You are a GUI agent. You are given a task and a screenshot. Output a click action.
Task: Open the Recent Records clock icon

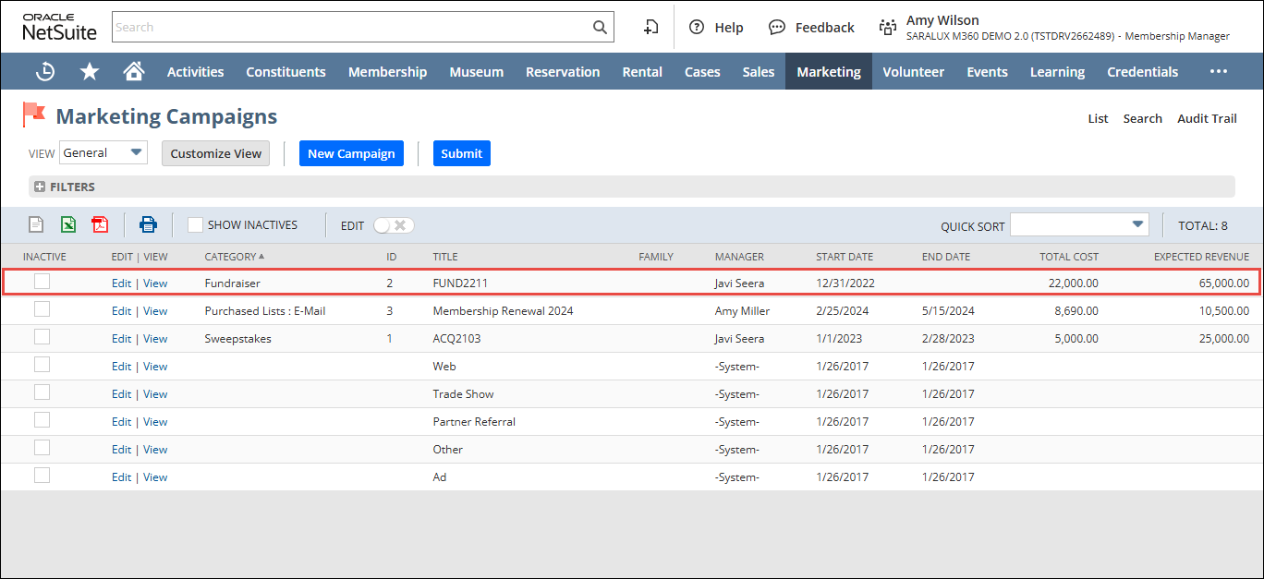point(44,72)
